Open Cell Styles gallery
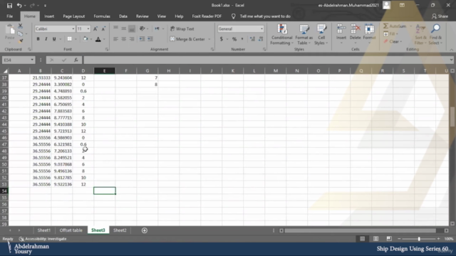 click(321, 35)
